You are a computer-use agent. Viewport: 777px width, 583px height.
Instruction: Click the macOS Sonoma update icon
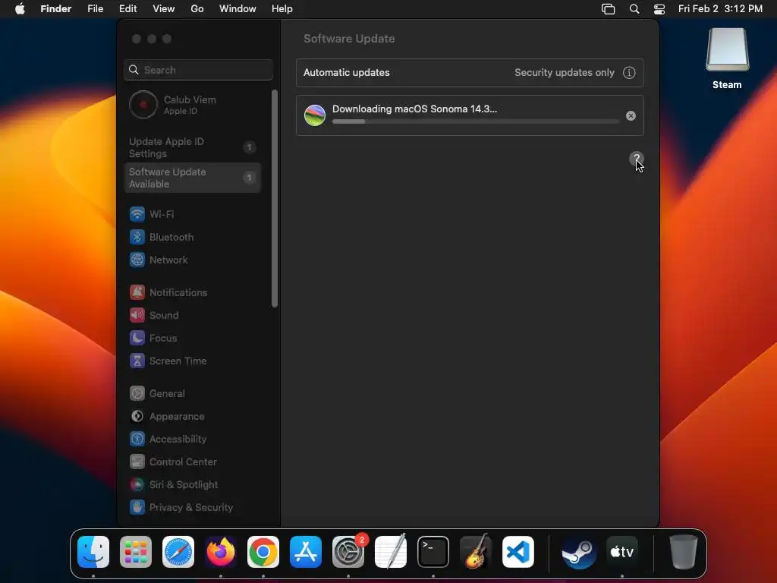point(315,115)
